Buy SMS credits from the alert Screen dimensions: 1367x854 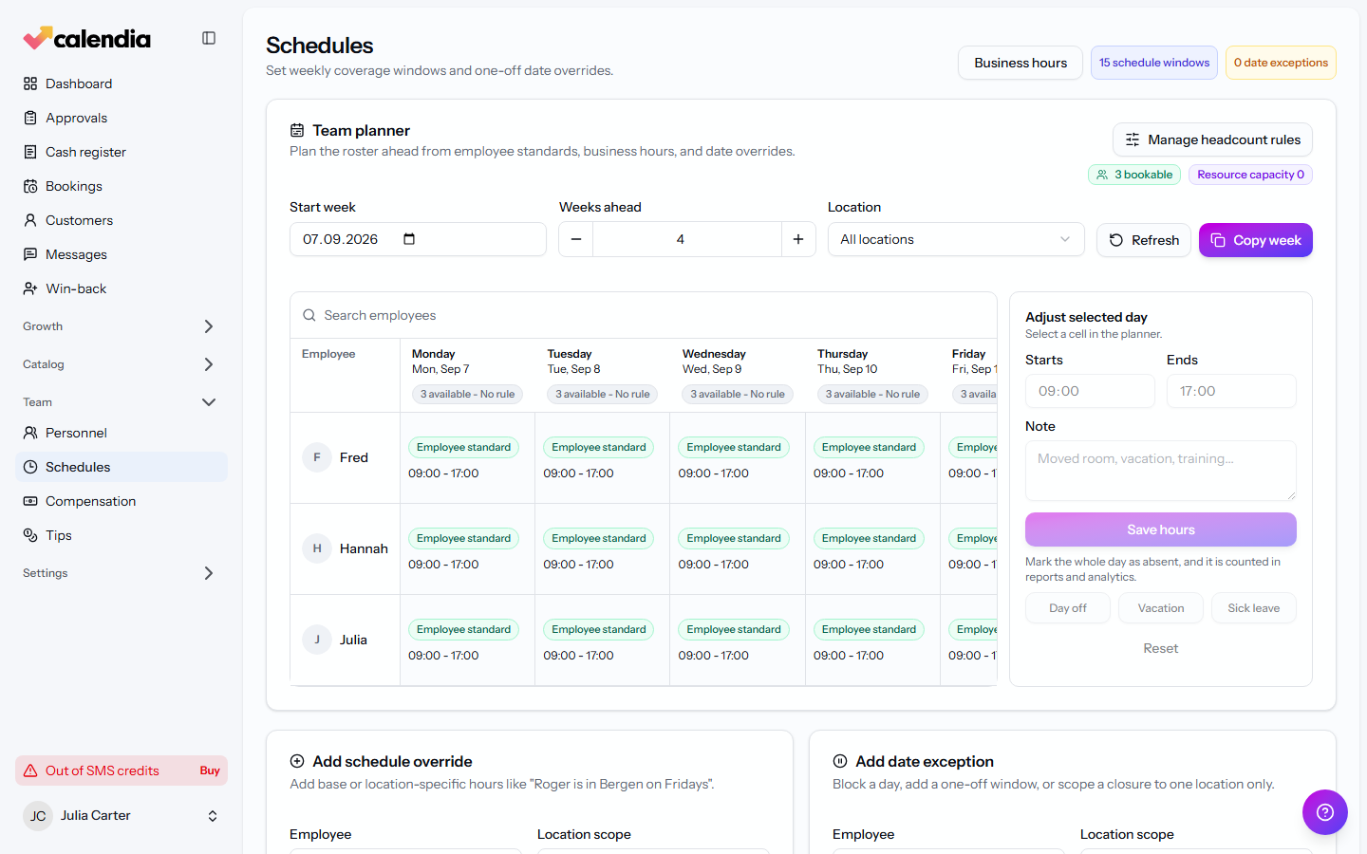(210, 770)
